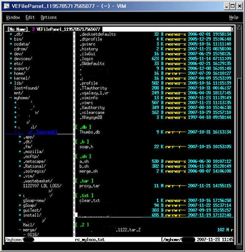Select the Mail/ directory
This screenshot has width=245, height=252.
click(x=29, y=225)
